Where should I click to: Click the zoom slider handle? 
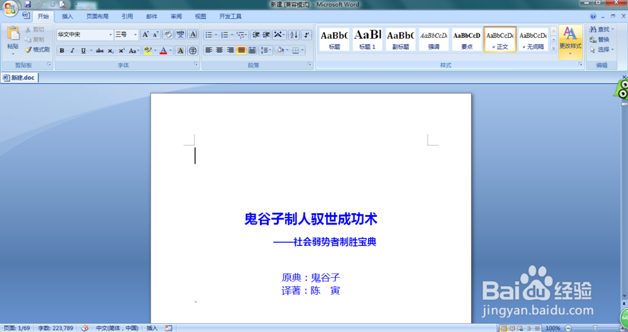(x=595, y=328)
